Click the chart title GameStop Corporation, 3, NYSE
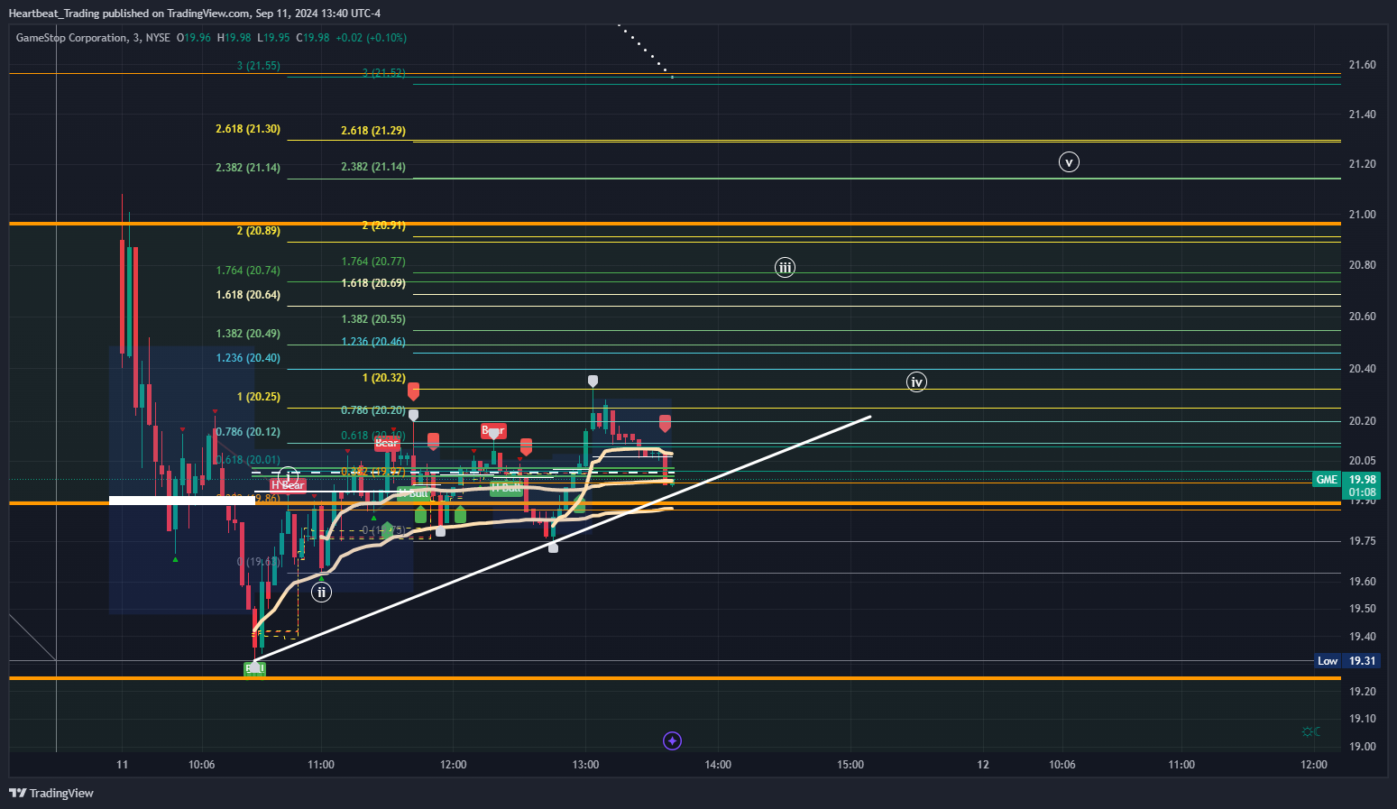The image size is (1397, 809). [x=93, y=38]
